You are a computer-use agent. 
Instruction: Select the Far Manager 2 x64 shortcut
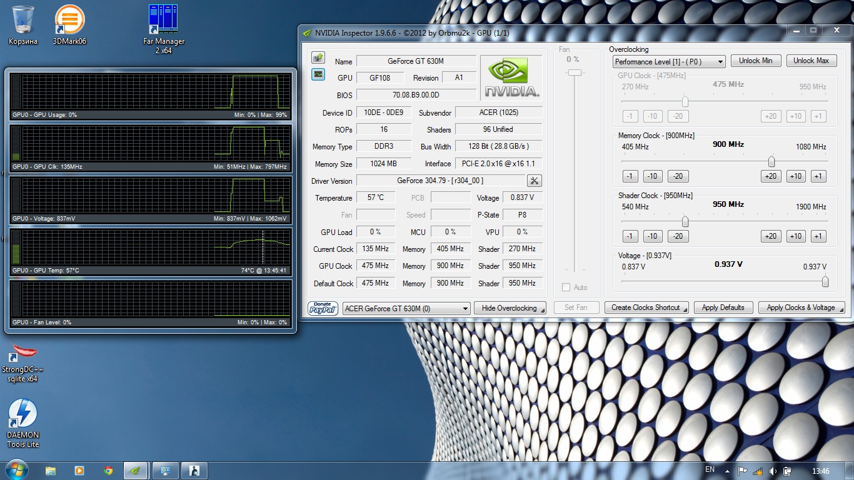(x=163, y=29)
